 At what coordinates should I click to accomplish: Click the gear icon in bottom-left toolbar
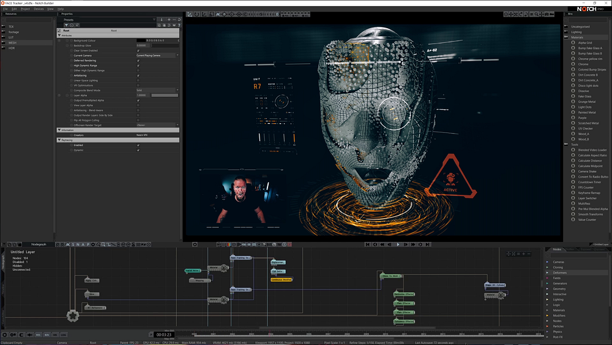click(5, 335)
